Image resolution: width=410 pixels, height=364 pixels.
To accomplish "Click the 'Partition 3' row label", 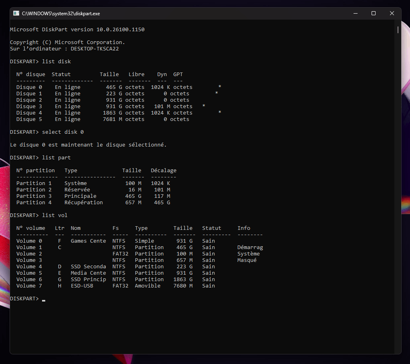I will 34,196.
